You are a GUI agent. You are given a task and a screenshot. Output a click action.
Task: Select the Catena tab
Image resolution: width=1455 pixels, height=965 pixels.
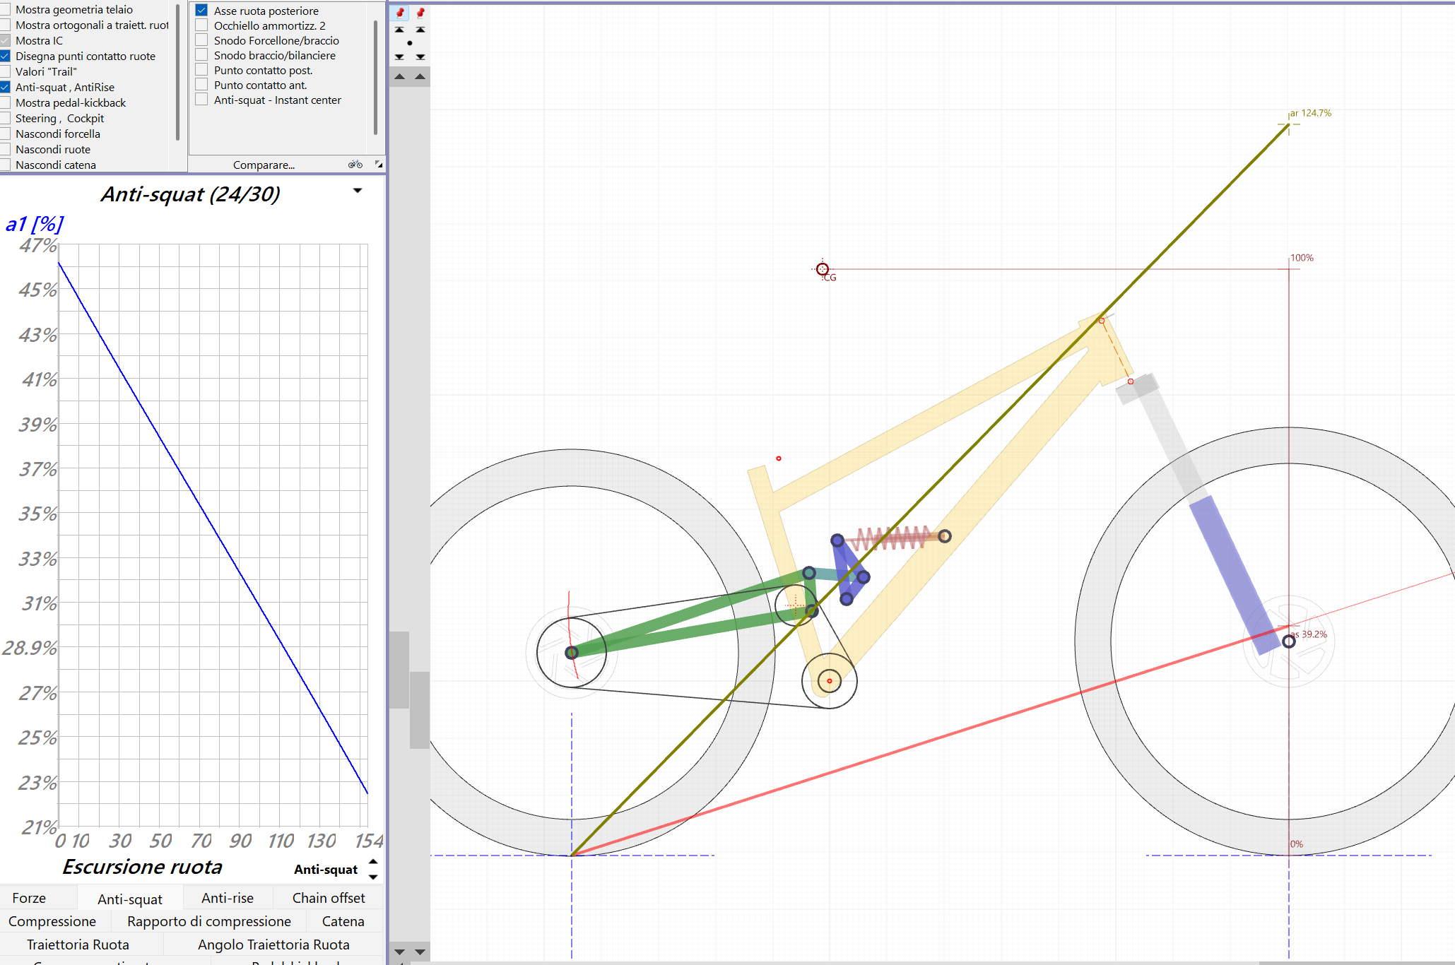[x=343, y=921]
